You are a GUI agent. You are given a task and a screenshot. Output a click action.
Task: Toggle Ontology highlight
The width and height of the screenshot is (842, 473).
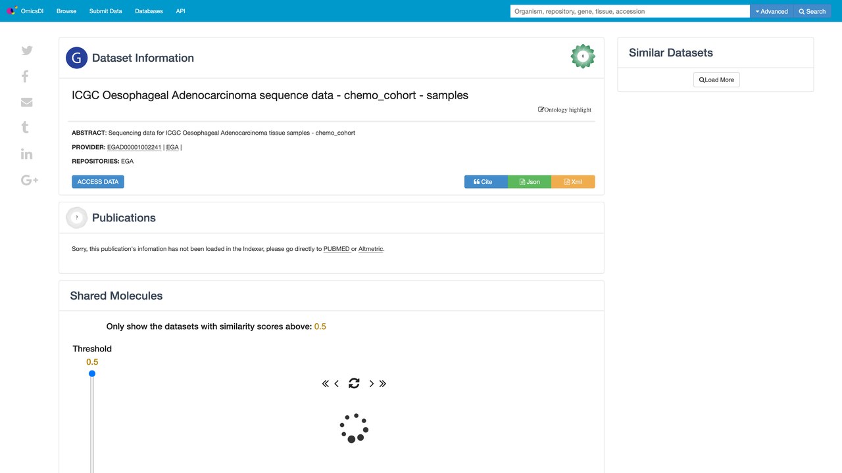tap(564, 110)
